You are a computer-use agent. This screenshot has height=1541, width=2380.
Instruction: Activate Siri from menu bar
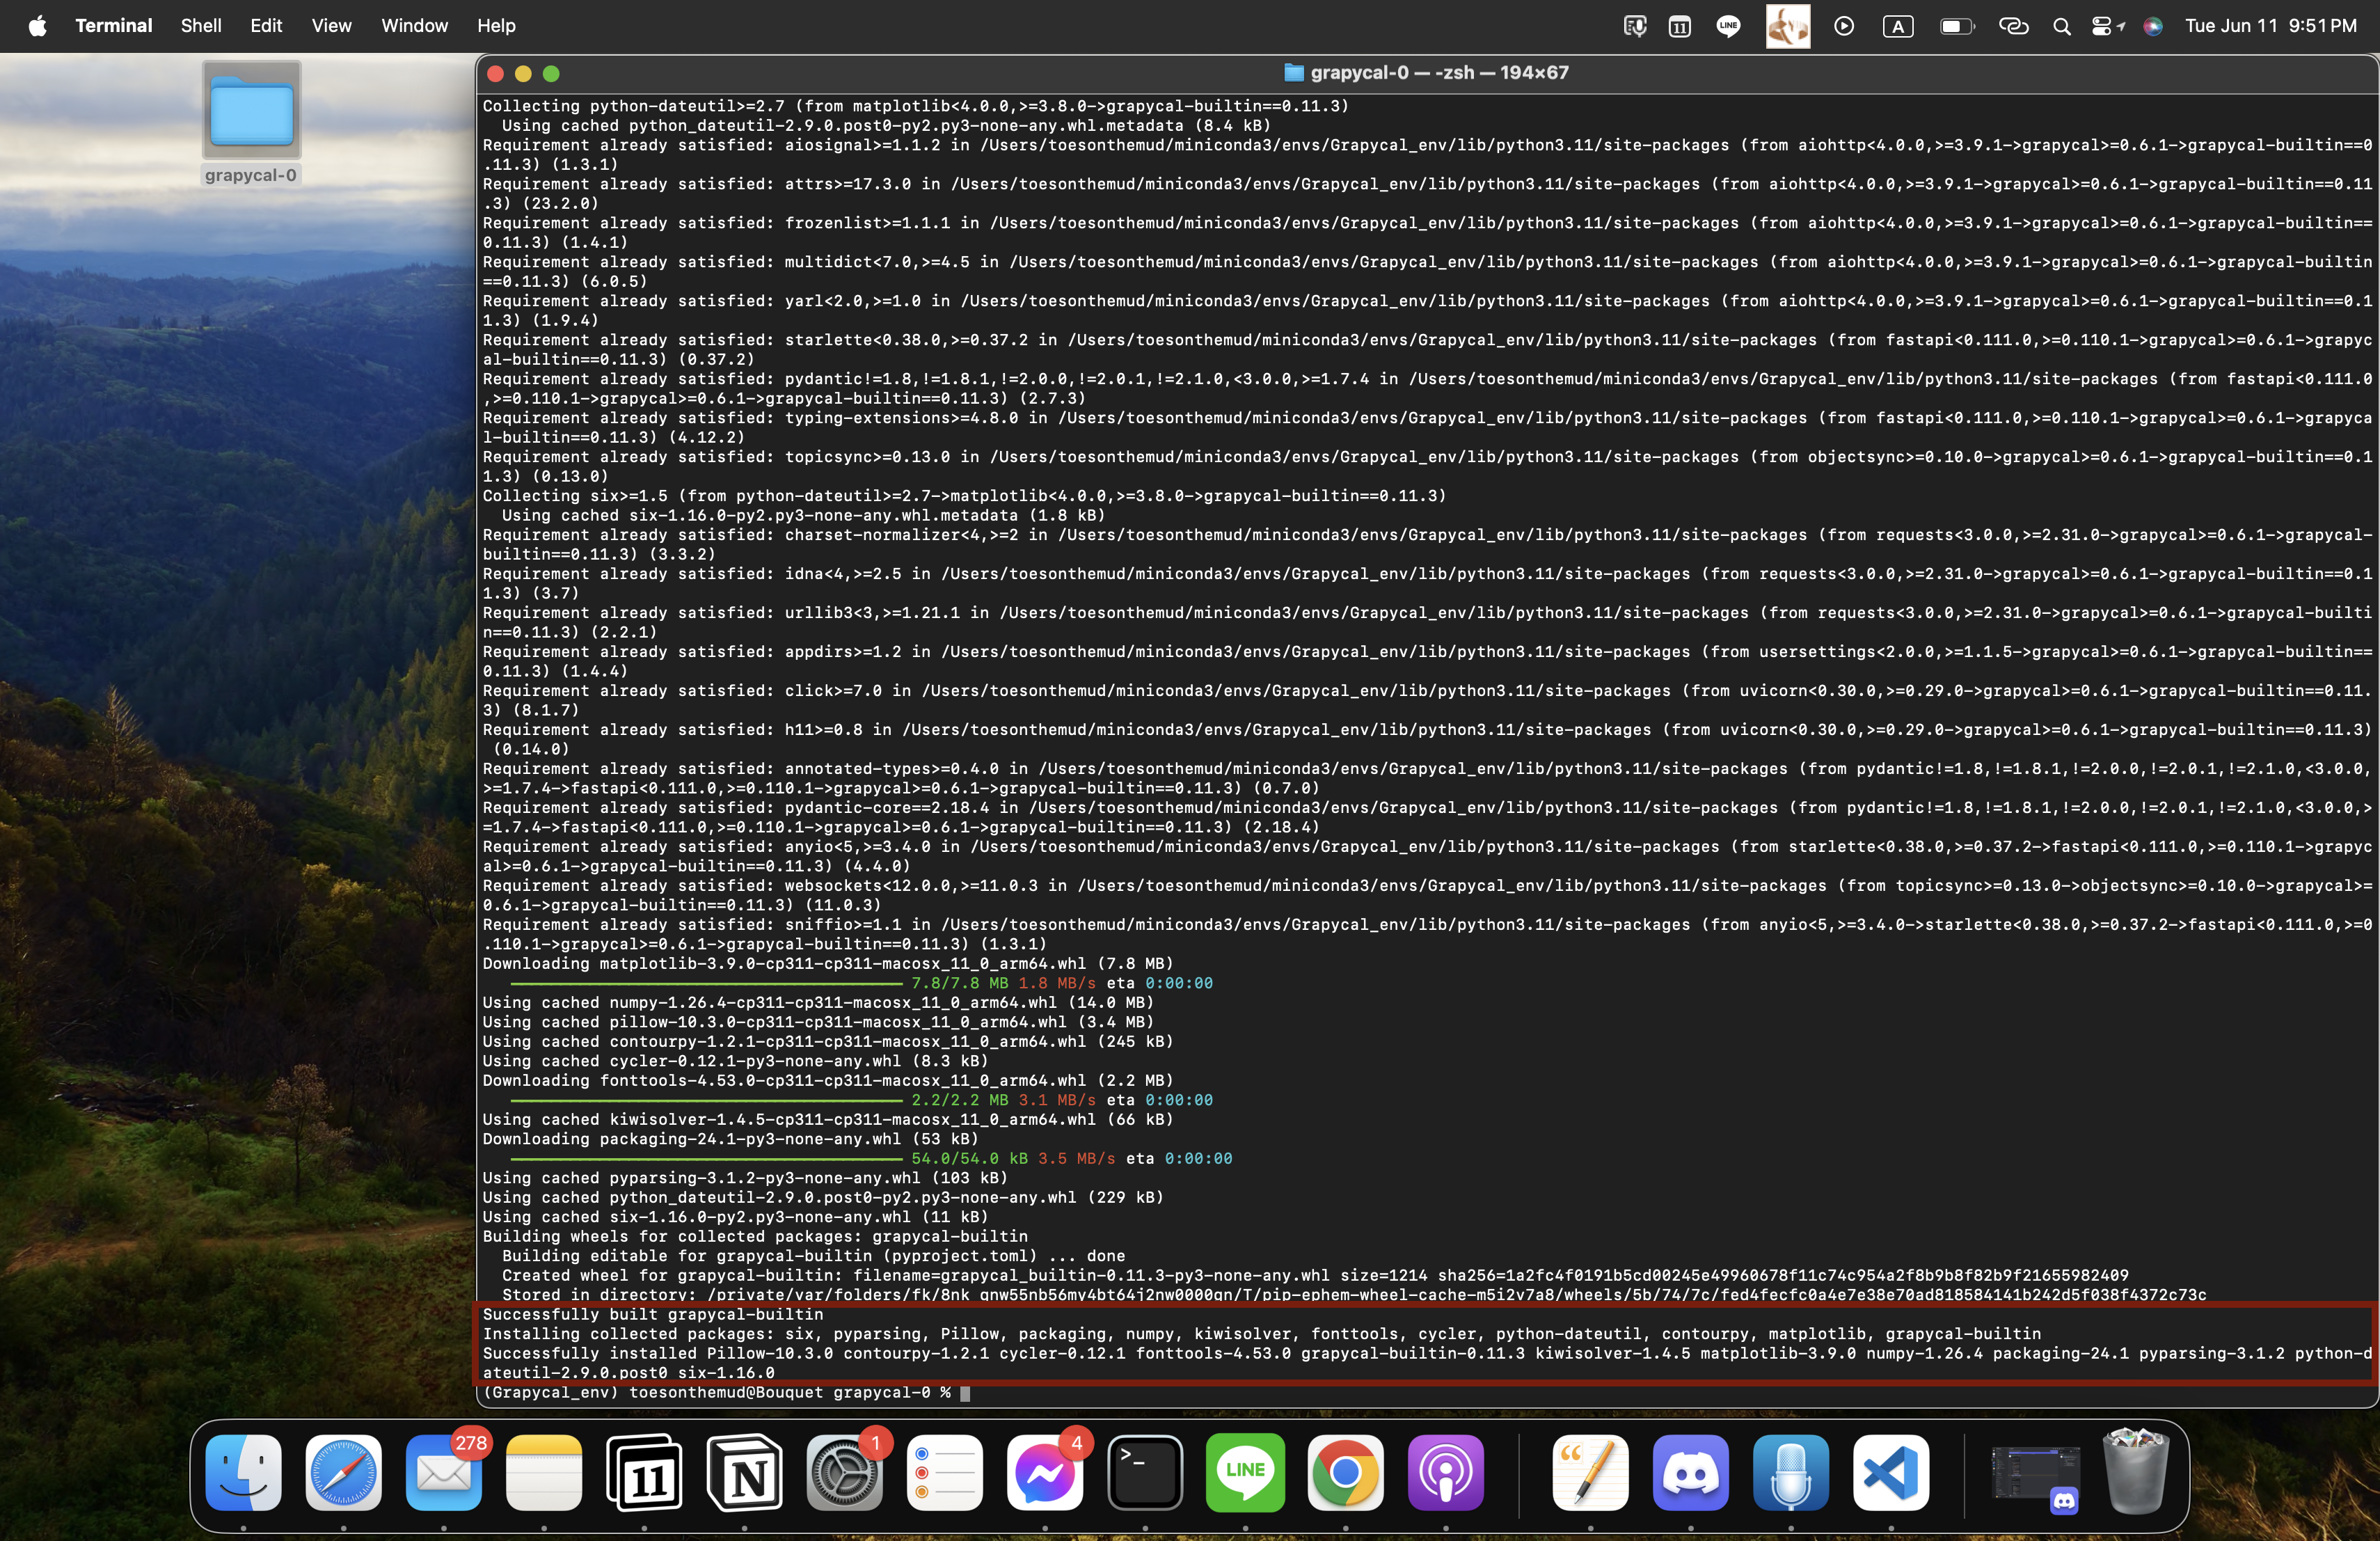click(2153, 26)
